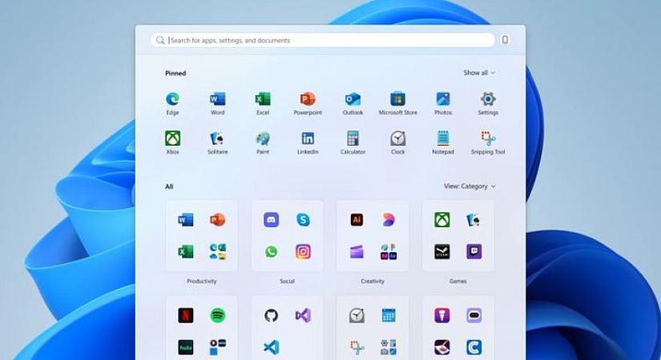Open Excel in the pinned section
This screenshot has width=661, height=360.
pos(262,100)
